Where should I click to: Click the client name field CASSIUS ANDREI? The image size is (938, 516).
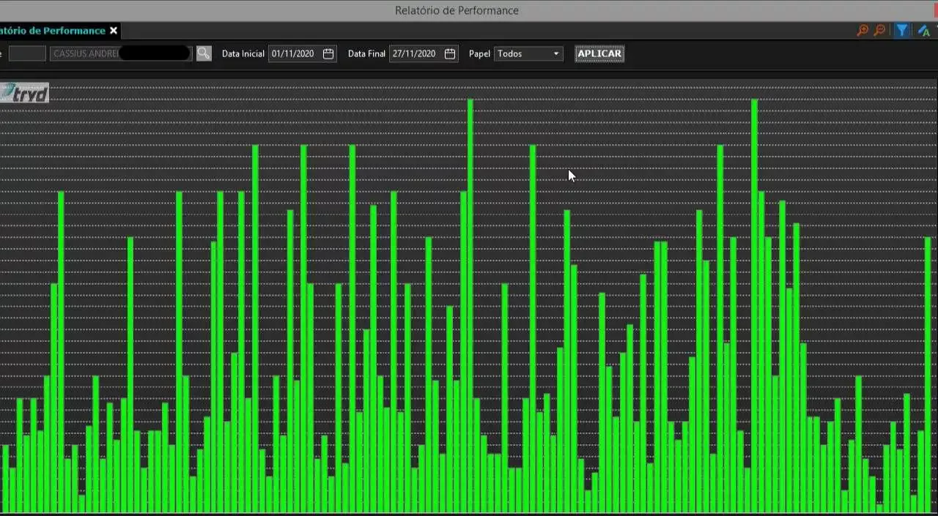(x=121, y=53)
